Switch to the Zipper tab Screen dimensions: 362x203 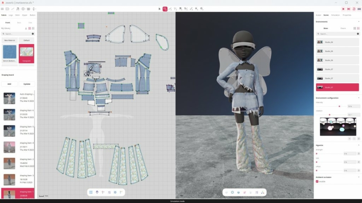25,15
